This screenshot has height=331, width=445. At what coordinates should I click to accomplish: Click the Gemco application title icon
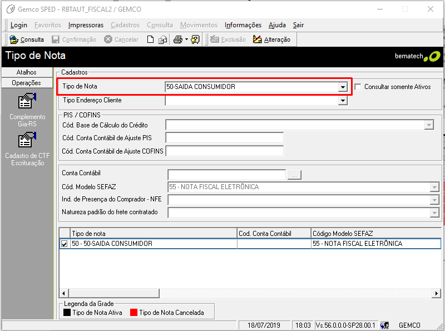[x=11, y=9]
